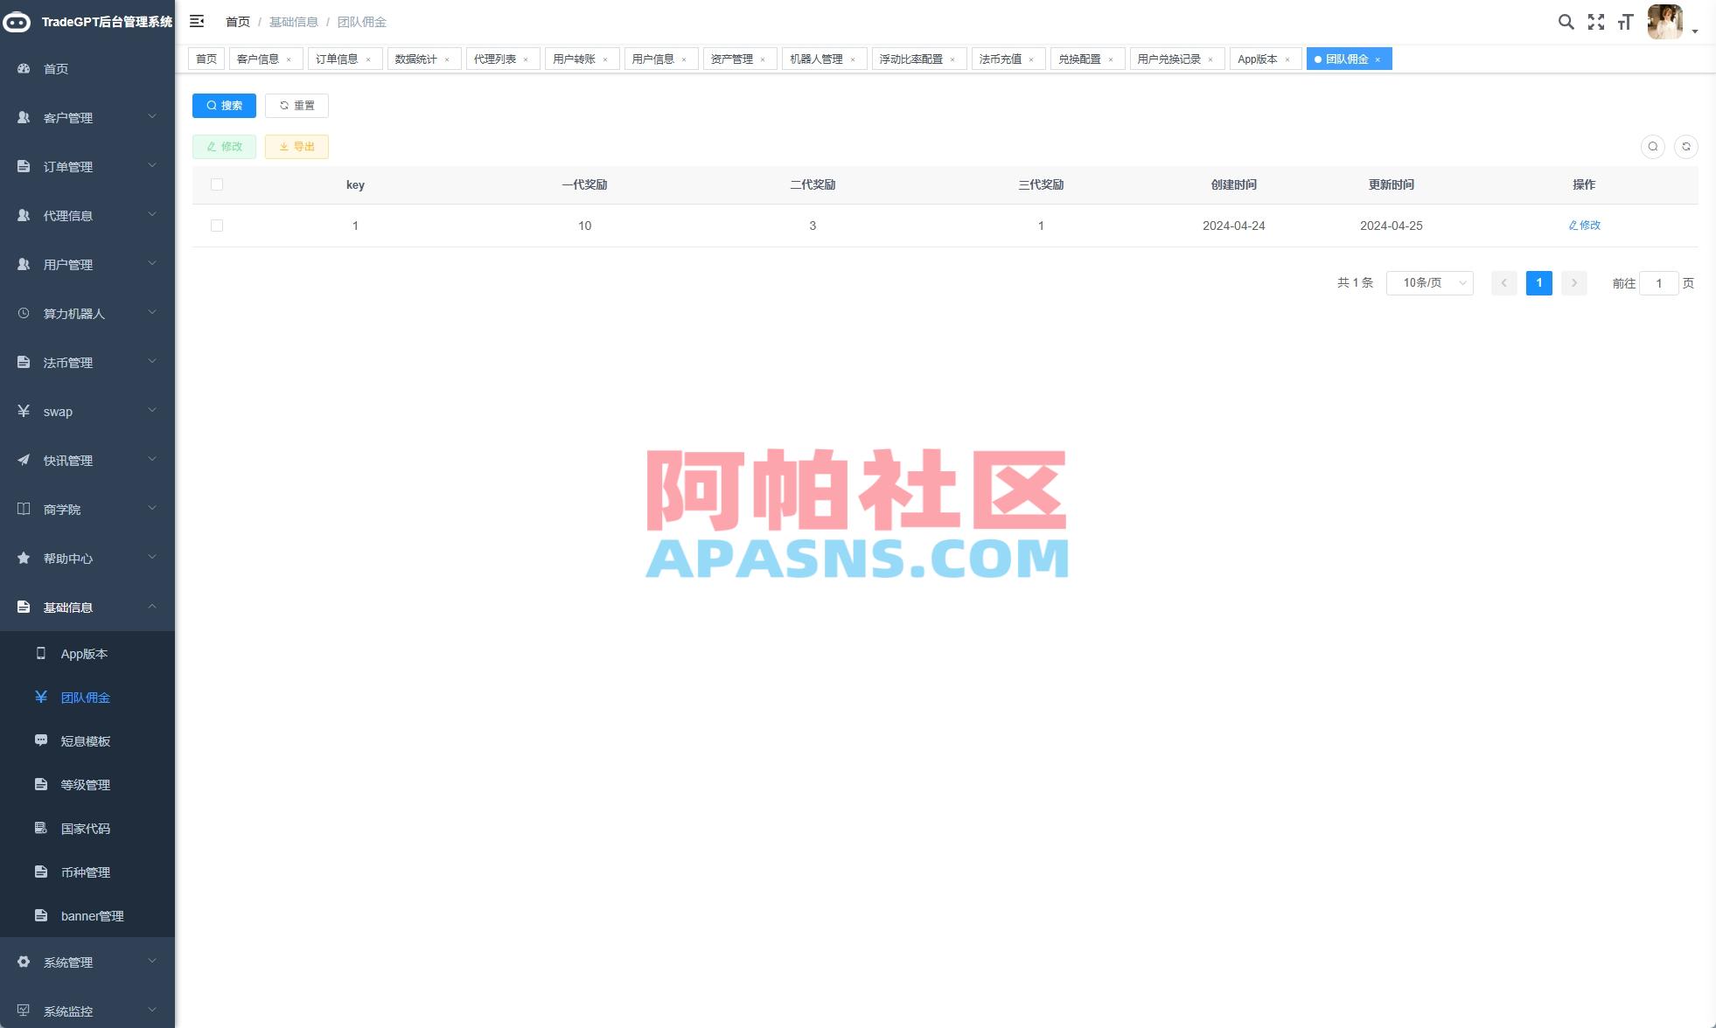Toggle fullscreen mode via the expand icon
Screen dimensions: 1716x1028
click(1597, 21)
